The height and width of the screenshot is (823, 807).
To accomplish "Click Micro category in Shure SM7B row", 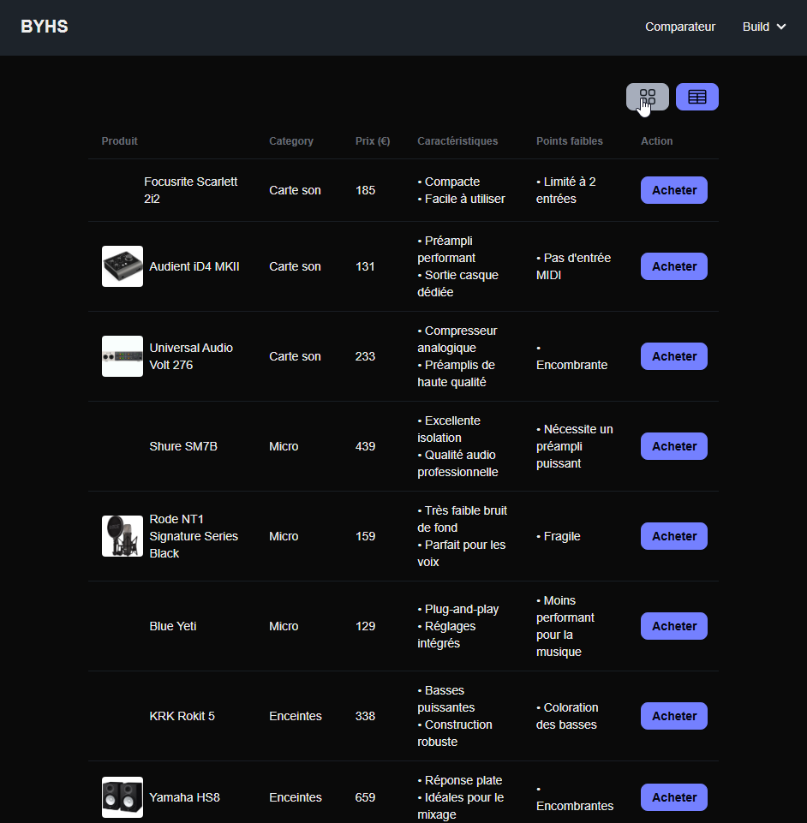I will (x=284, y=446).
